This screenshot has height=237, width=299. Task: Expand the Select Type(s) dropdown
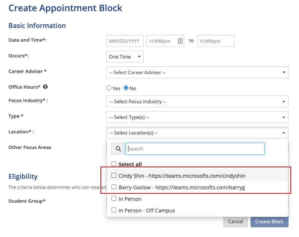pos(197,117)
